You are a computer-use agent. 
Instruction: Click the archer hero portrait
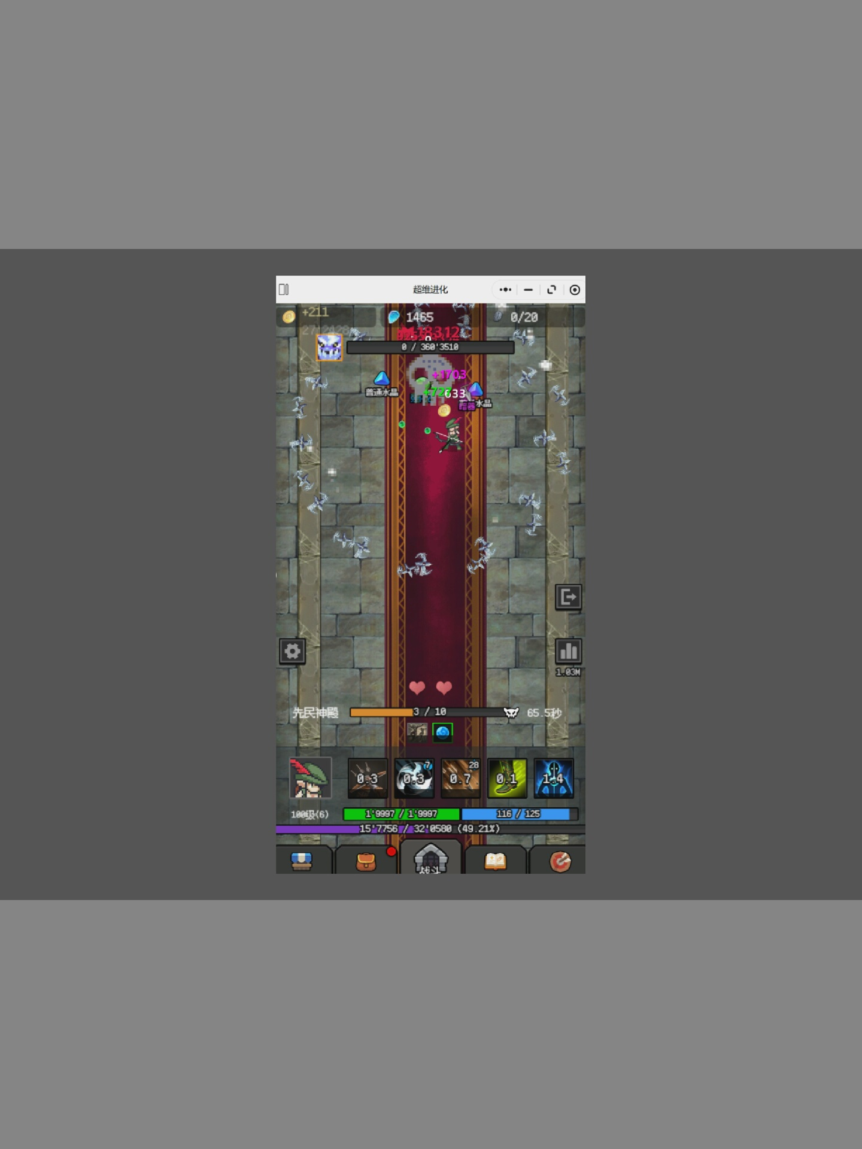coord(310,778)
